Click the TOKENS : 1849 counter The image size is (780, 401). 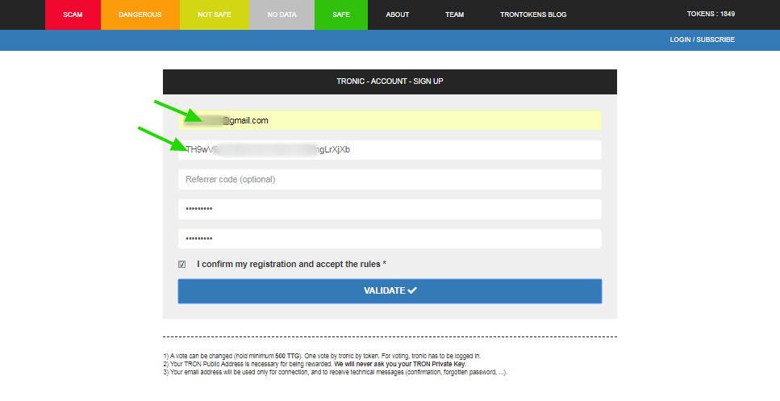pos(711,14)
